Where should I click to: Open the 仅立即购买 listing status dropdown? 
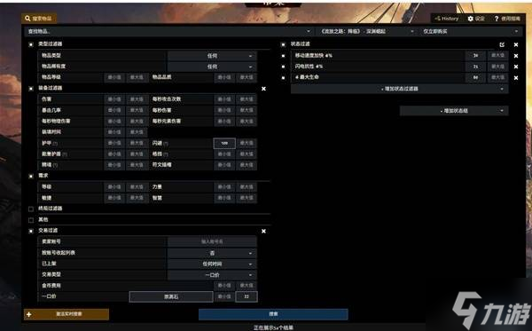[x=471, y=31]
